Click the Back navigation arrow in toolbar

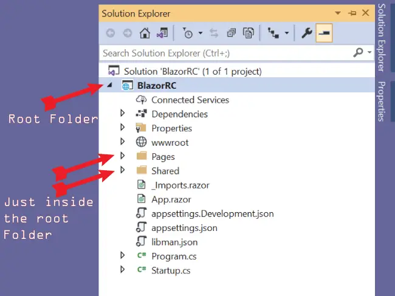tap(111, 33)
